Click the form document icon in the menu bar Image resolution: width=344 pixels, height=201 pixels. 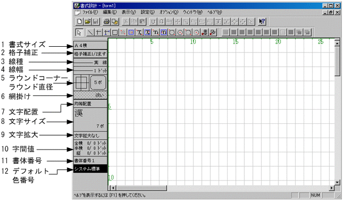(x=77, y=13)
